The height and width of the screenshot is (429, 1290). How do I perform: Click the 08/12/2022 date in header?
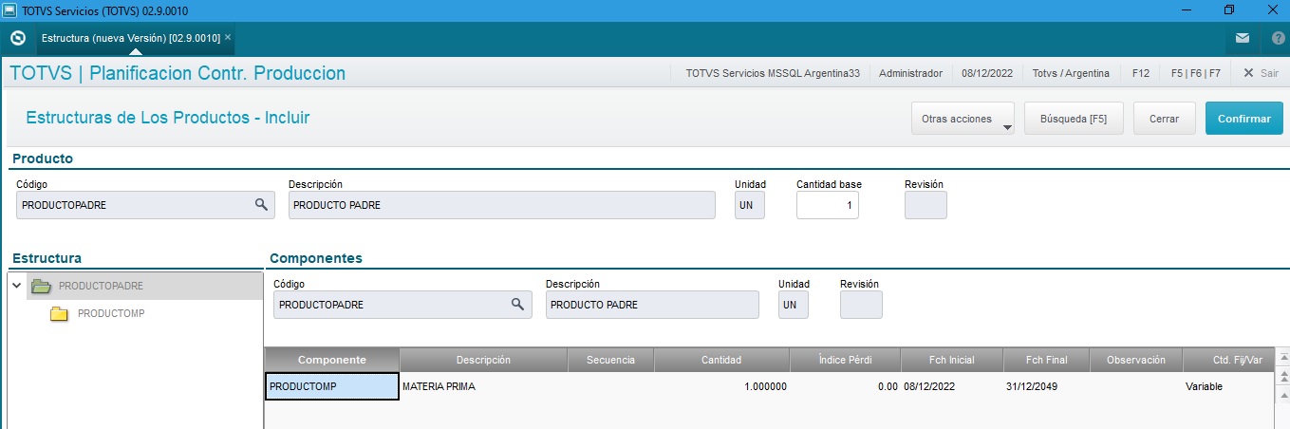987,73
